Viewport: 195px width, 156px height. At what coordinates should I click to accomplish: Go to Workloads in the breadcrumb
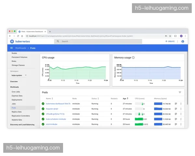tap(20, 48)
